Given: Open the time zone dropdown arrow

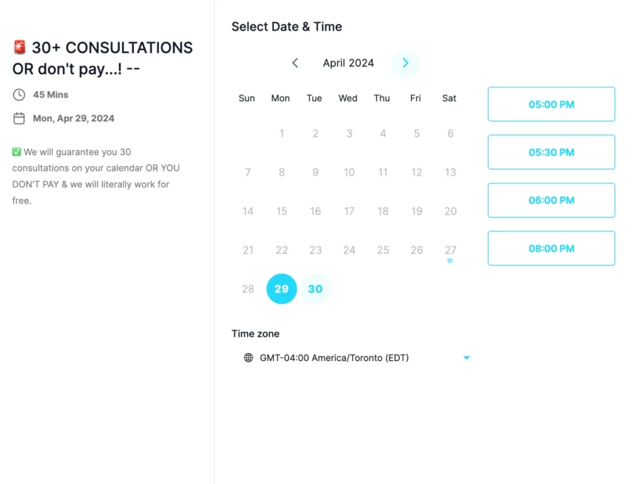Looking at the screenshot, I should (467, 357).
